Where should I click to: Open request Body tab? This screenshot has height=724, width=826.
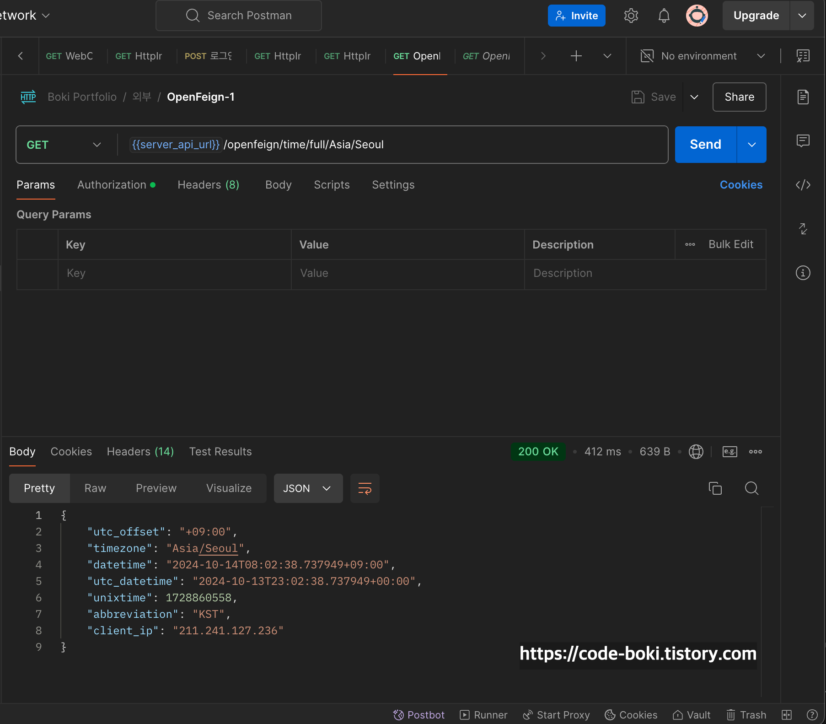tap(278, 185)
